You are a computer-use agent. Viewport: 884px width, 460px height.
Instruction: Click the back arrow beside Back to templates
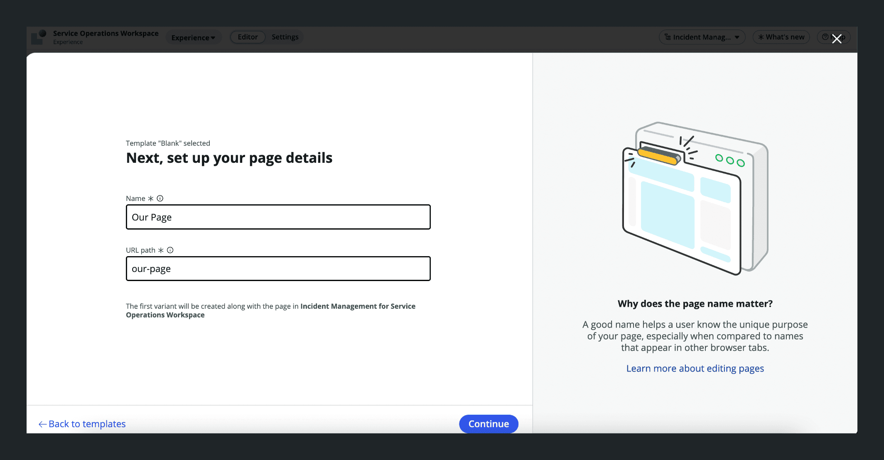click(42, 424)
